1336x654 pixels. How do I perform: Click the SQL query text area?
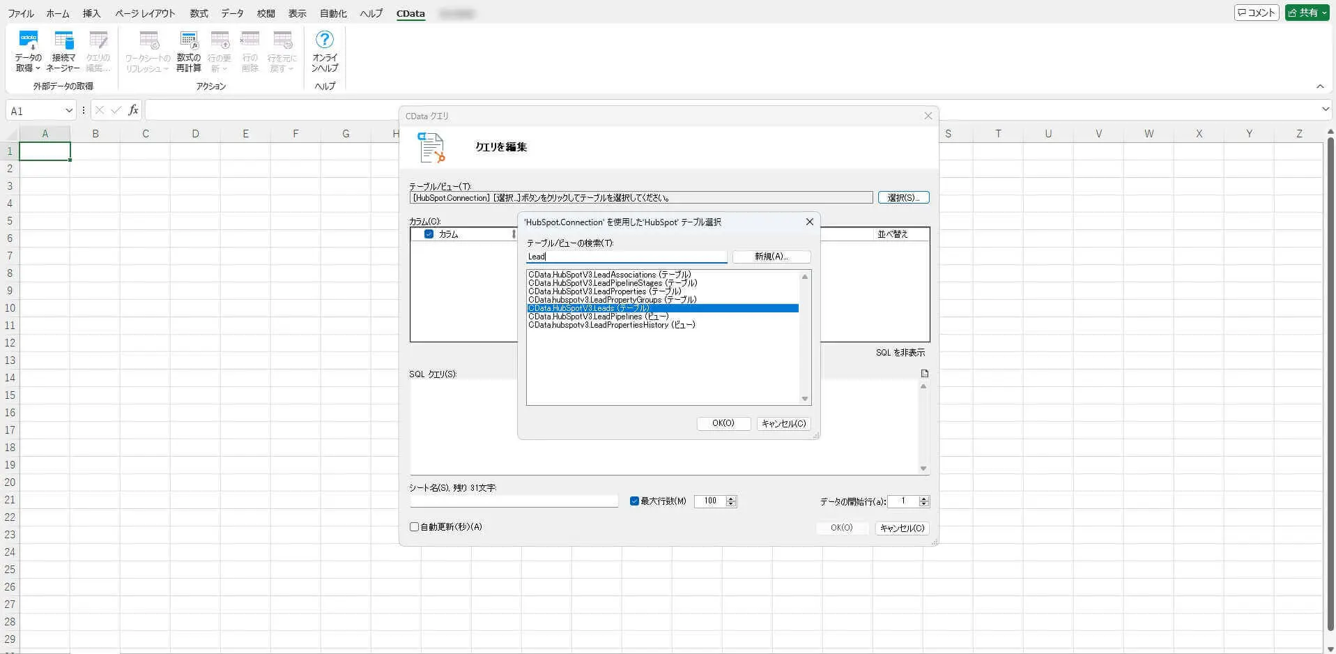point(664,427)
